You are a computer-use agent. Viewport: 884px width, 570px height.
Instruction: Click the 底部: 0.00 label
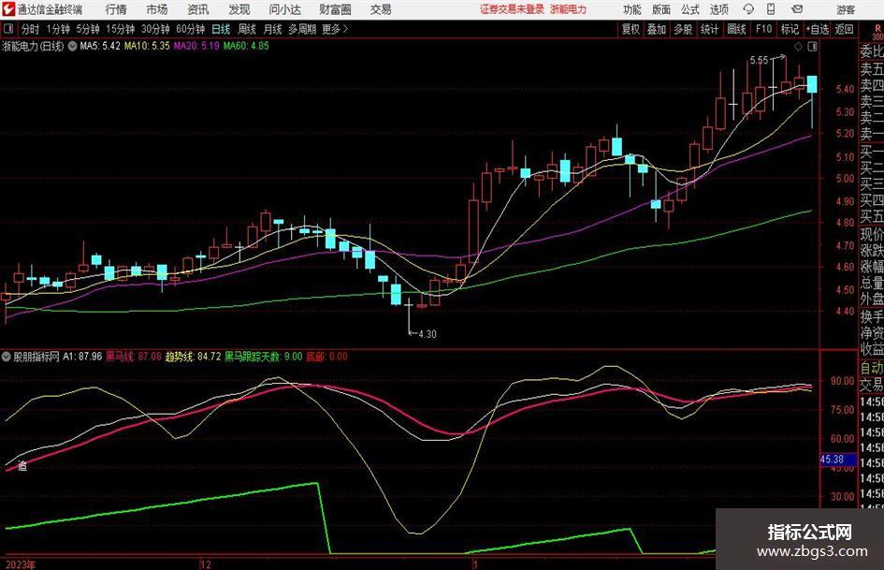coord(327,357)
